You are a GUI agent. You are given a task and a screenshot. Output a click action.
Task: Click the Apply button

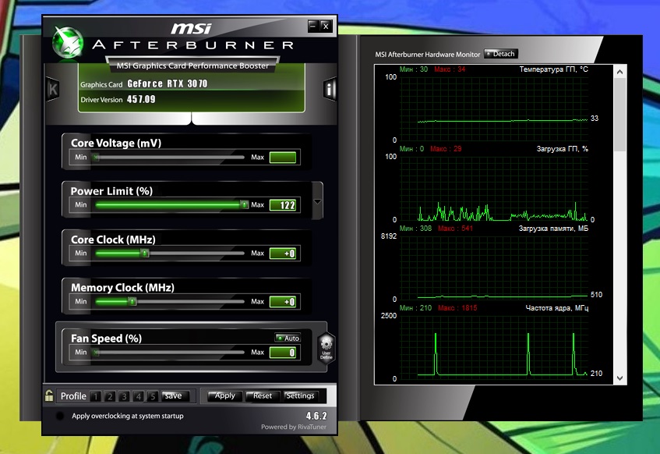(224, 395)
